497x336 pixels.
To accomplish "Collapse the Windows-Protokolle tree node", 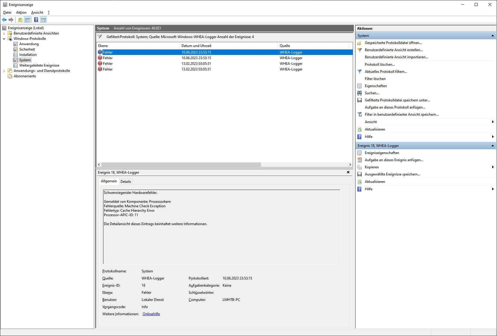I will coord(4,39).
